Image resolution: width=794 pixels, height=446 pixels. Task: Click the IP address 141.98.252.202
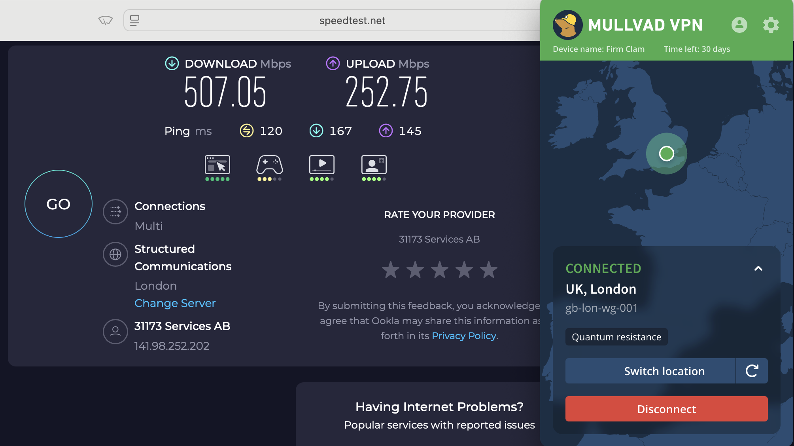tap(172, 346)
